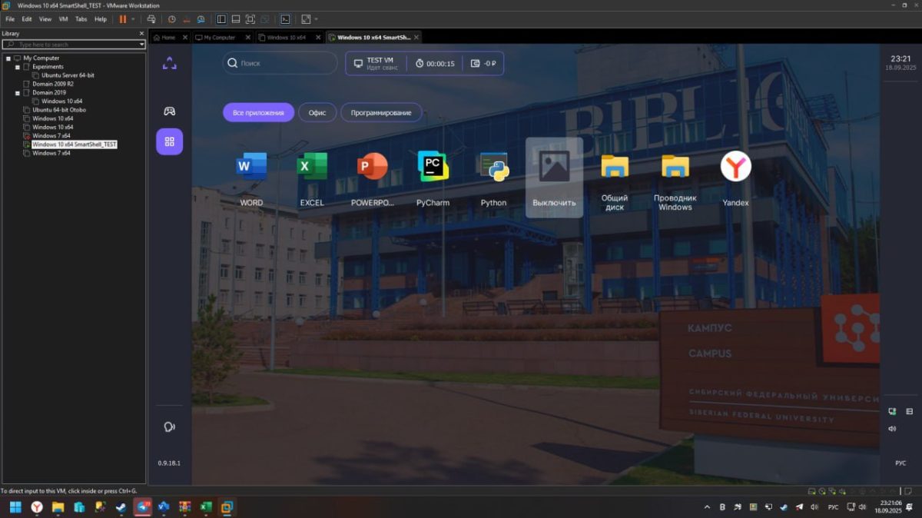Launch the WORD application icon
This screenshot has height=518, width=922.
(251, 167)
